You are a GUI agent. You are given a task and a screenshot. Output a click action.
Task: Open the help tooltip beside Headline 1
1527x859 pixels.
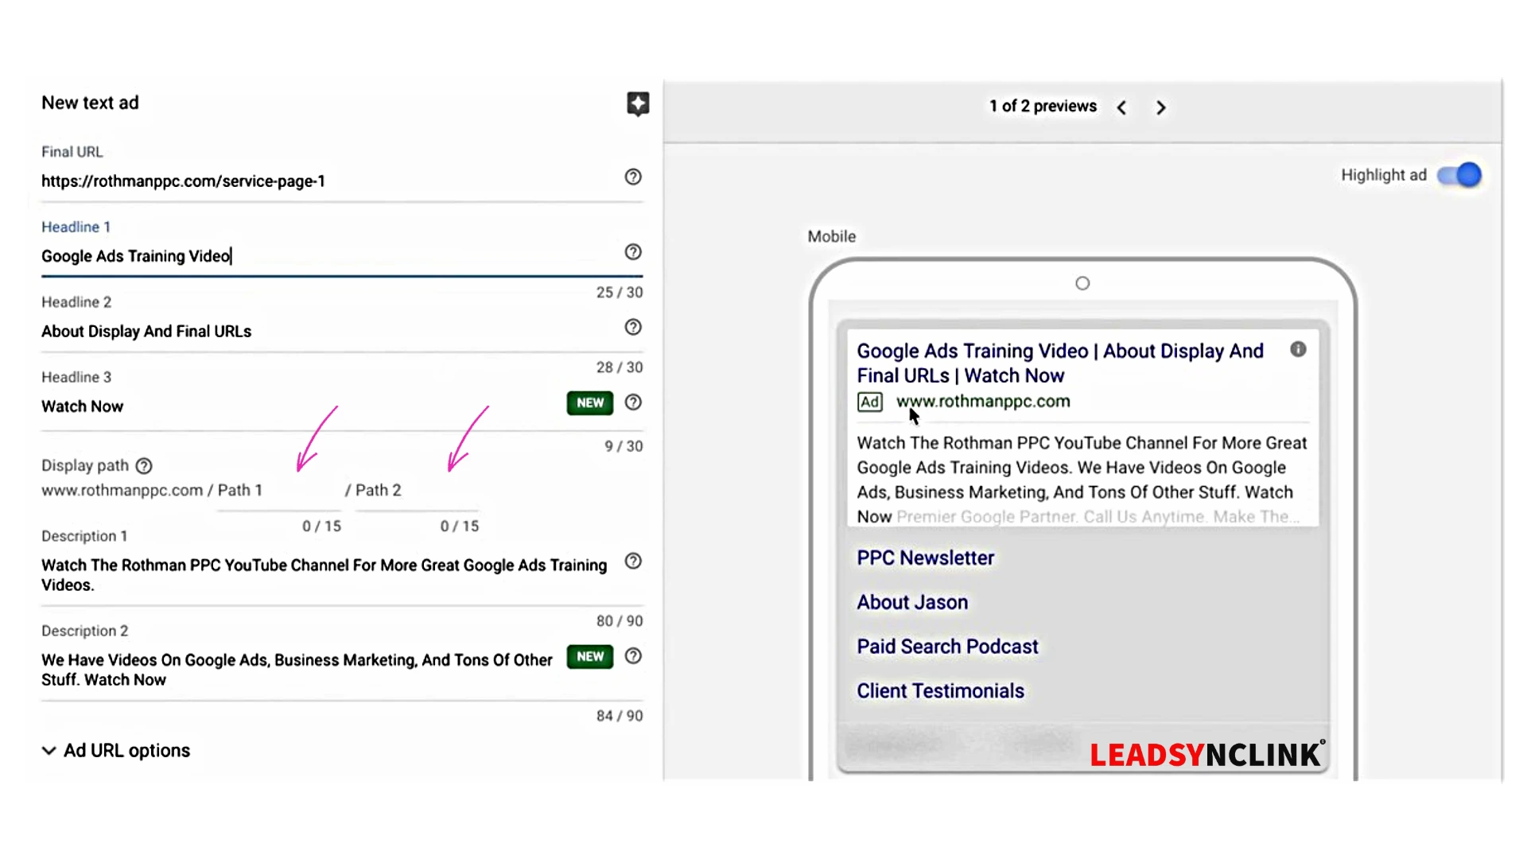coord(632,252)
